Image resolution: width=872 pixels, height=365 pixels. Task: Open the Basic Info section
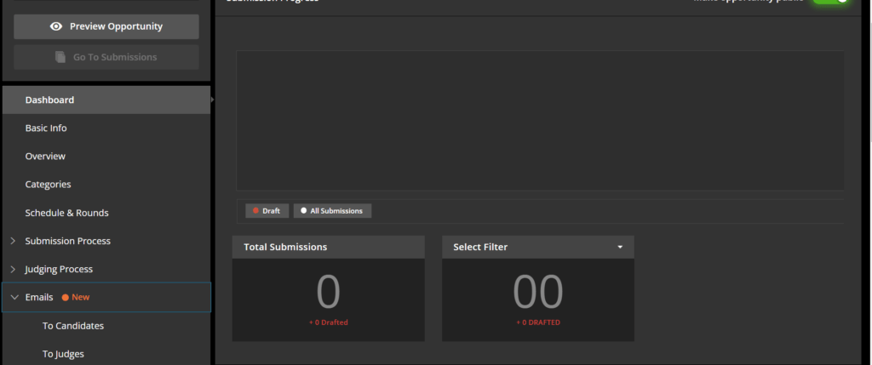(x=106, y=128)
